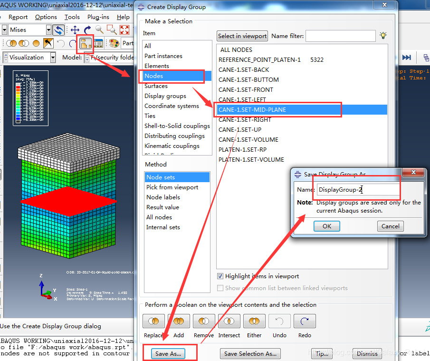Click the Replace boolean operation icon
Screen dimensions: 430x361
click(153, 322)
